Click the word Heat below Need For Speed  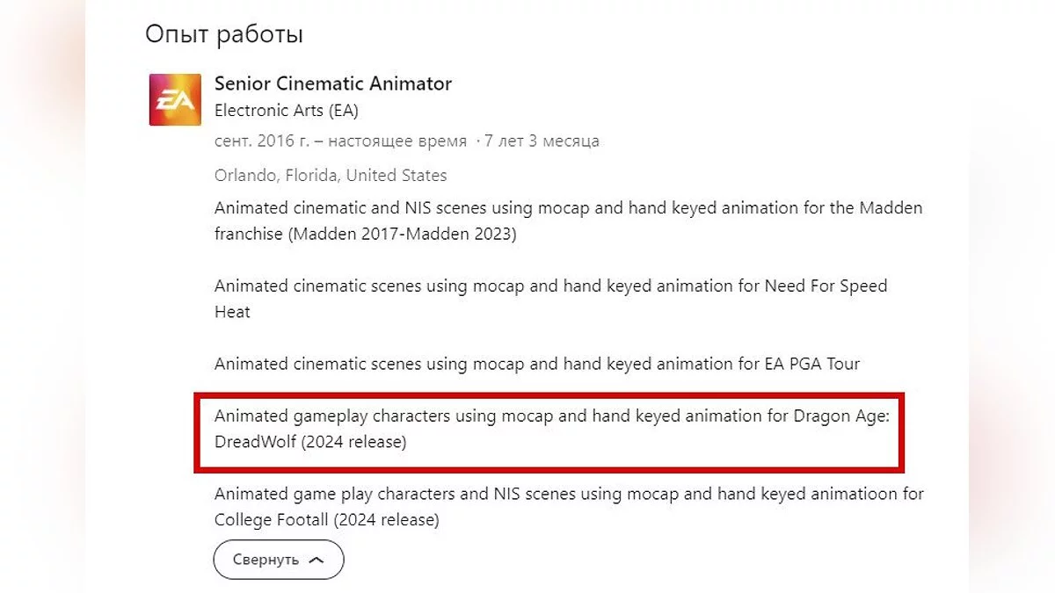[x=232, y=312]
